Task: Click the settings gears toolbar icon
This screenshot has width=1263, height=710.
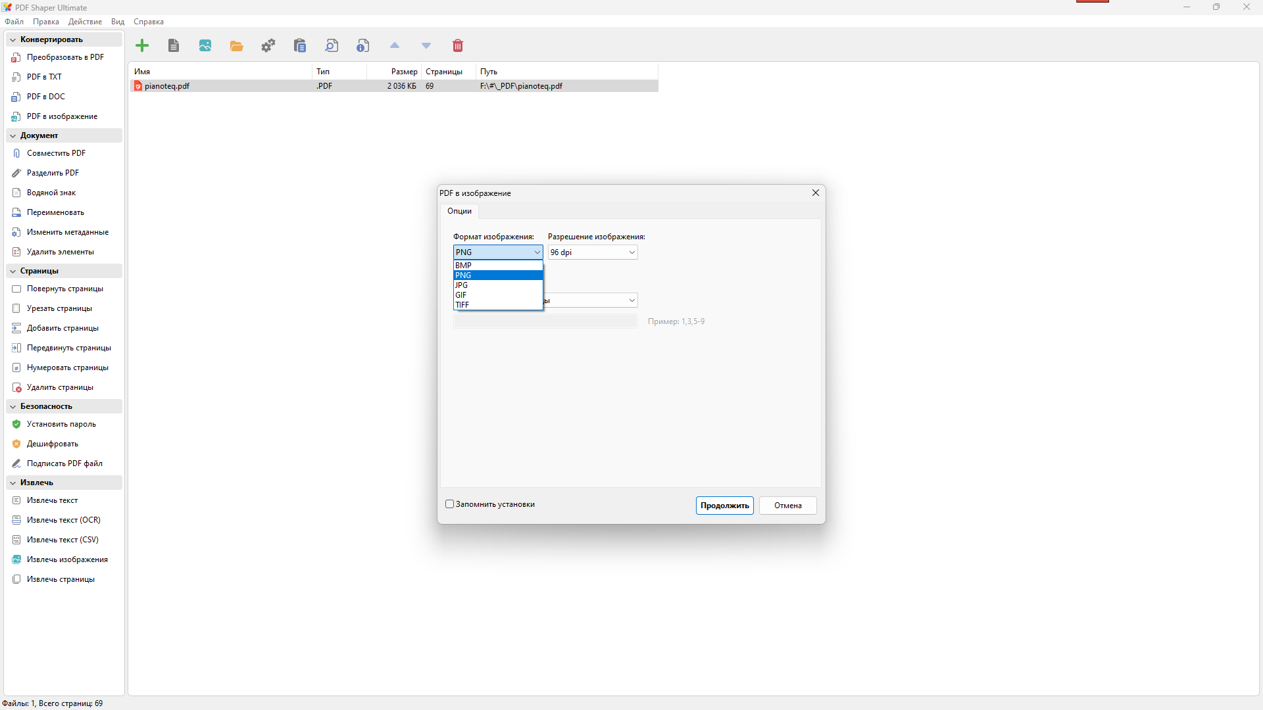Action: click(x=268, y=45)
